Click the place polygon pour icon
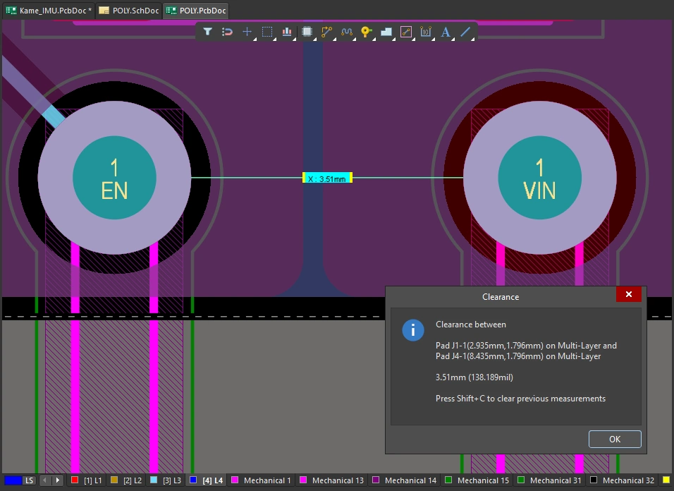Screen dimensions: 674x491 pos(386,32)
